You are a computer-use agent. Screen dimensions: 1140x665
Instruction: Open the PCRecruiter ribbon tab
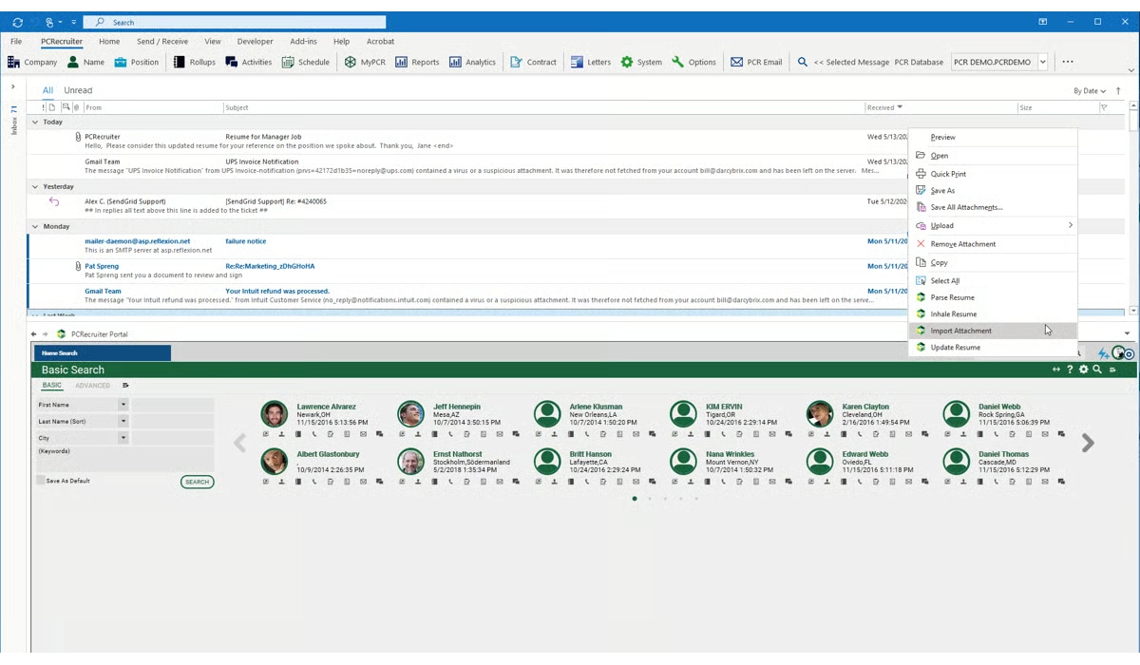(x=62, y=42)
